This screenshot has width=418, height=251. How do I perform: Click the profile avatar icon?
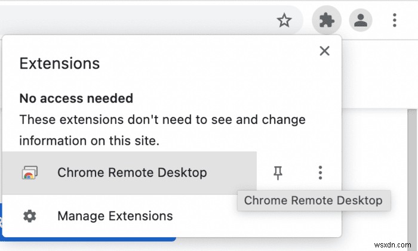361,21
